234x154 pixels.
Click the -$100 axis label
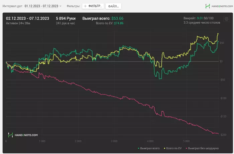click(x=223, y=98)
